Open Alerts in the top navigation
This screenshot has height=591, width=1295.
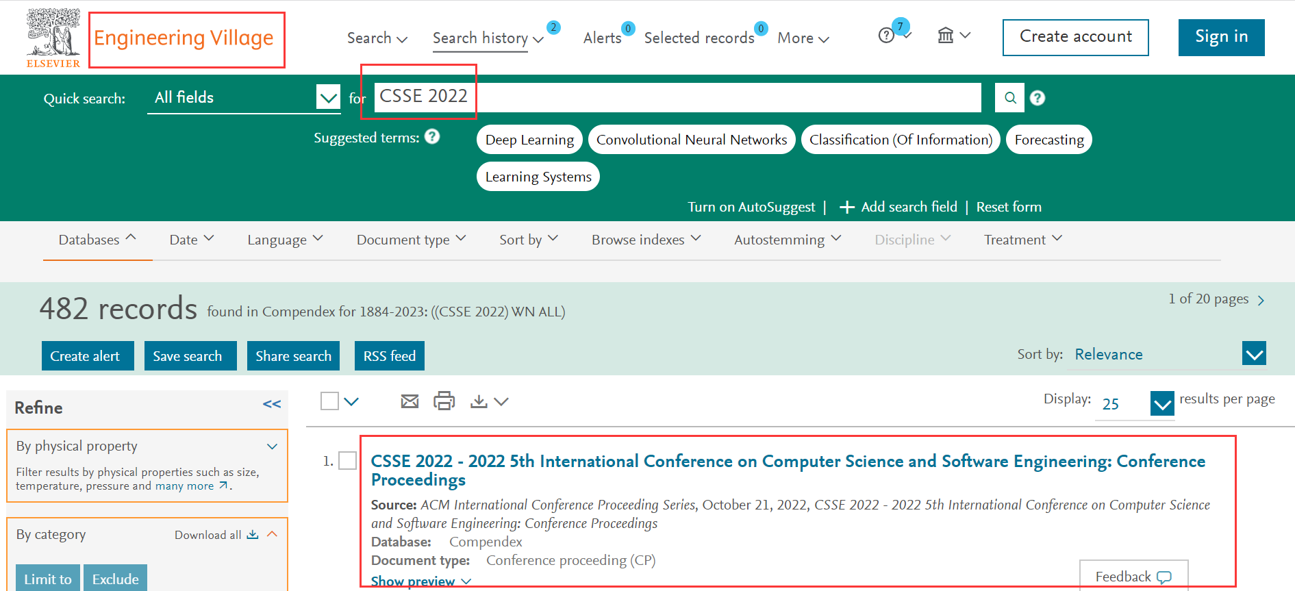pos(603,38)
